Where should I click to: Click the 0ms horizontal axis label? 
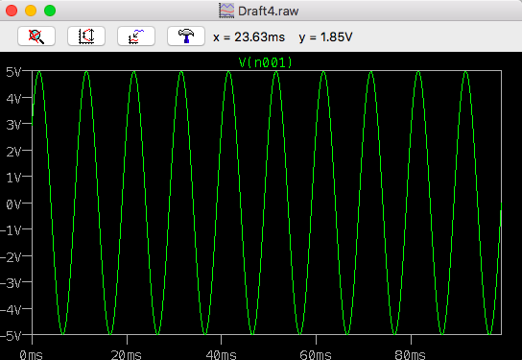pyautogui.click(x=31, y=354)
